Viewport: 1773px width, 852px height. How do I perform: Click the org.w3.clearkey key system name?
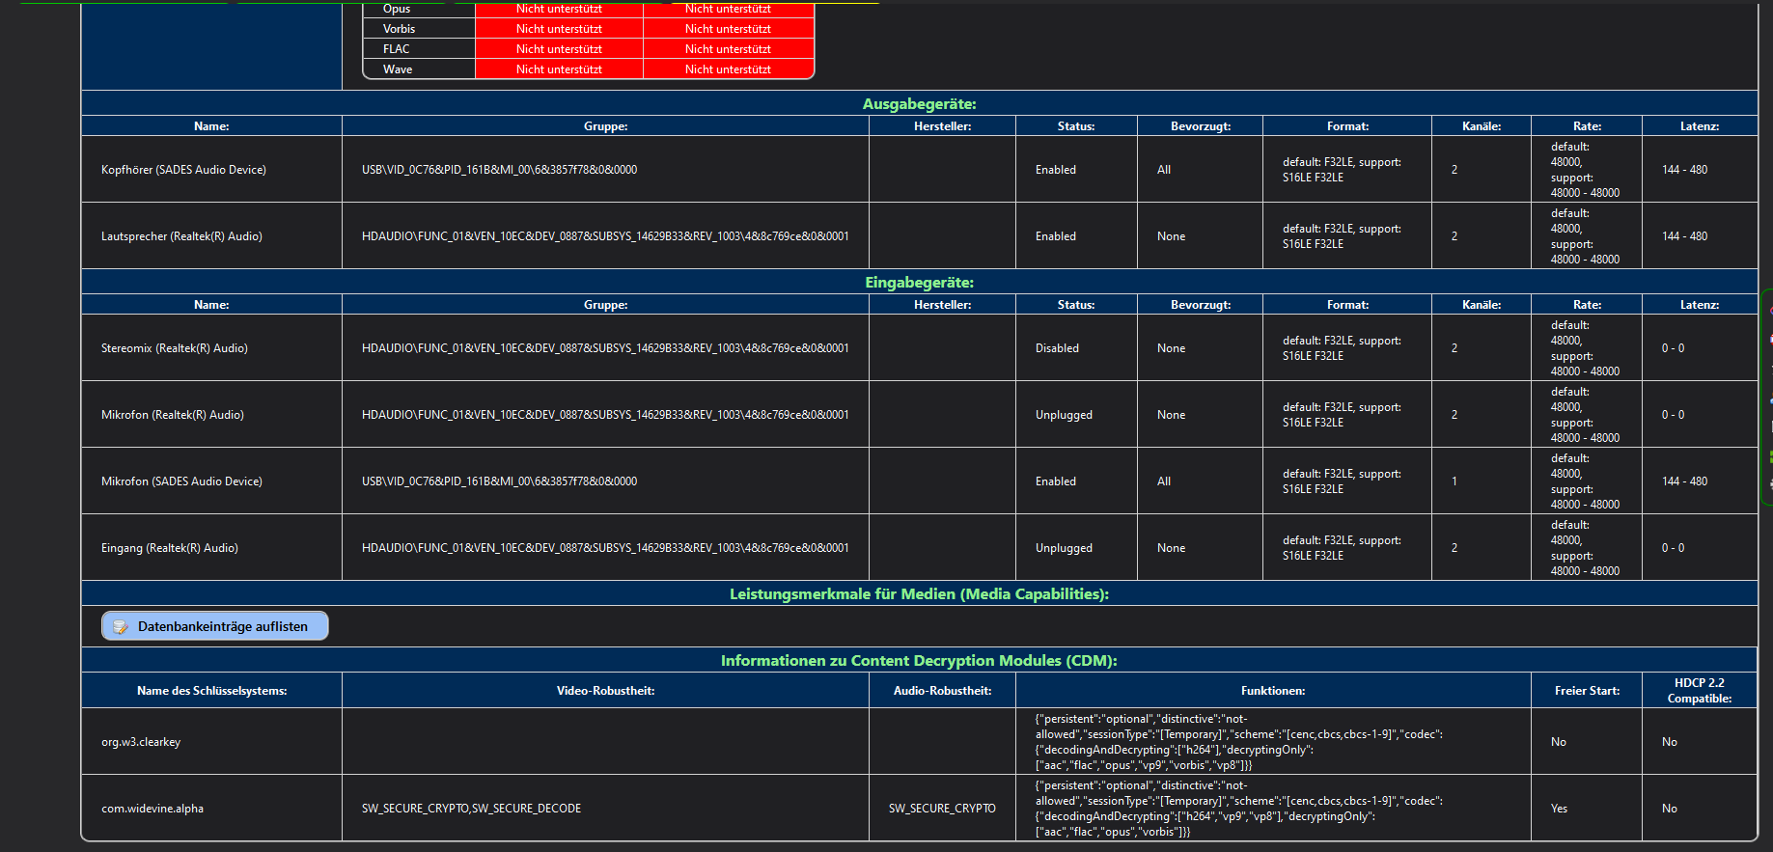tap(141, 742)
